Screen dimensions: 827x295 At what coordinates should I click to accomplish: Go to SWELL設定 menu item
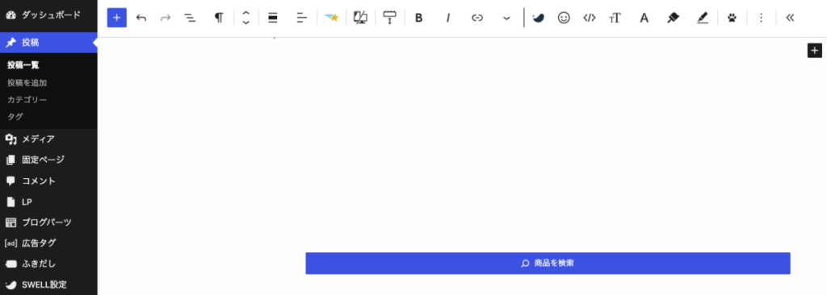pos(48,285)
